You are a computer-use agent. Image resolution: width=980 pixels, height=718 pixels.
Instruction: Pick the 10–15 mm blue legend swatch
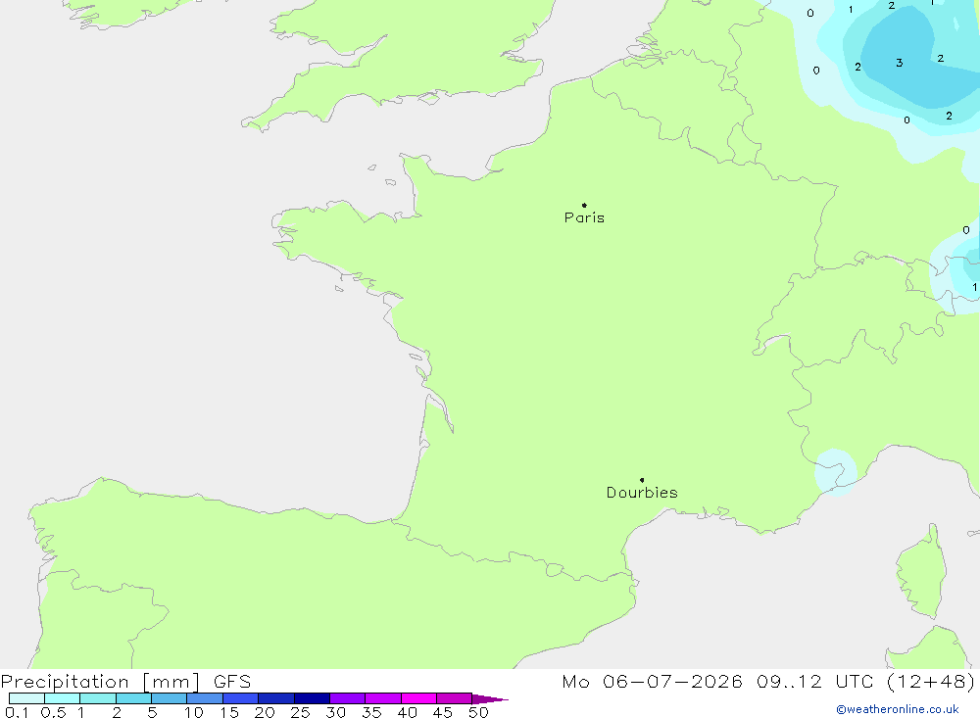point(205,698)
